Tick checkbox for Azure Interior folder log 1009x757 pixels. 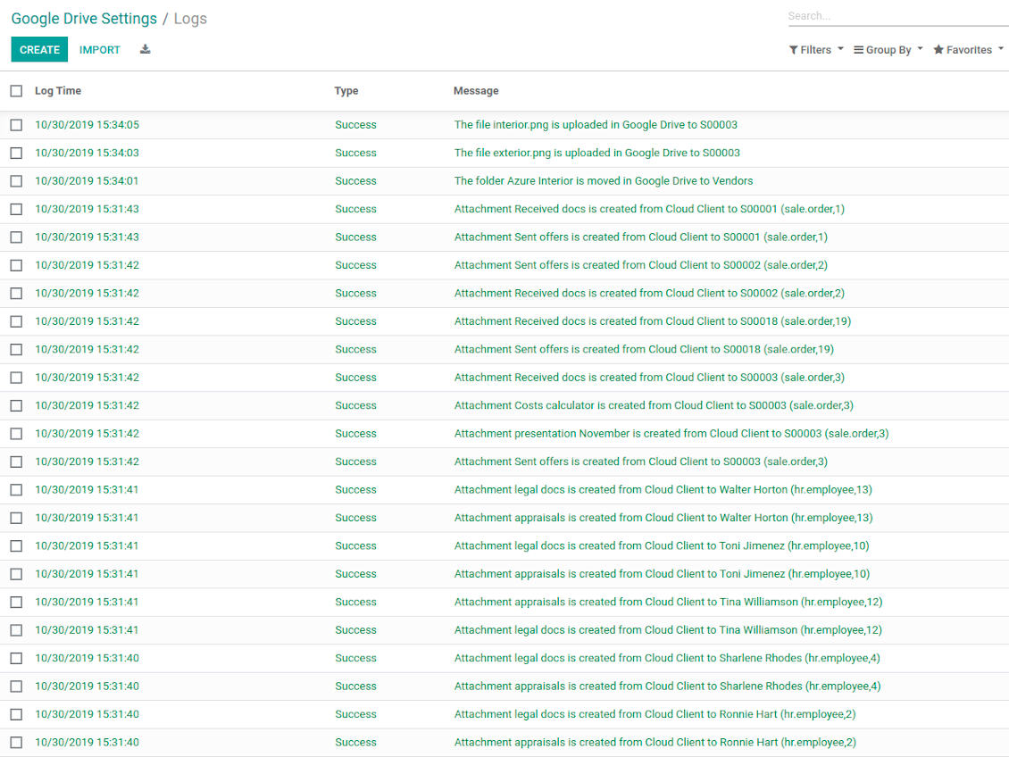[16, 181]
